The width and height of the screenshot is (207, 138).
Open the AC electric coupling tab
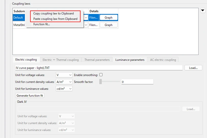click(x=163, y=60)
